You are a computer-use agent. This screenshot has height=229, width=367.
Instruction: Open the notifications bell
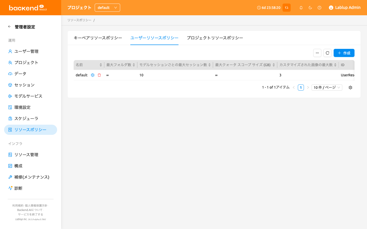(301, 8)
